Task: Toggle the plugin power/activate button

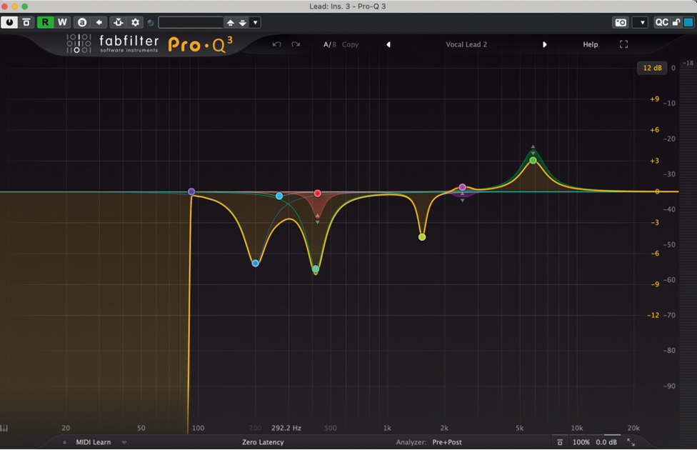Action: click(9, 22)
